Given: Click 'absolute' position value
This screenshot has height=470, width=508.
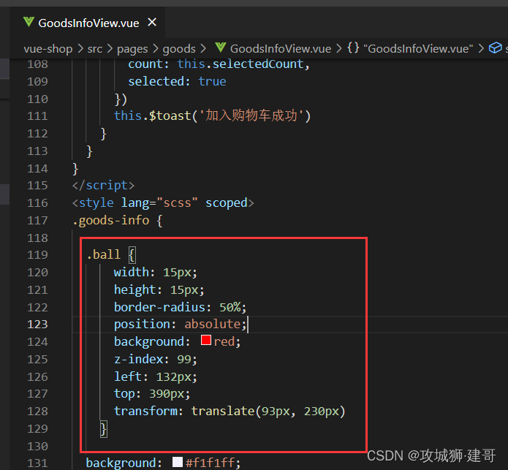Looking at the screenshot, I should point(212,325).
